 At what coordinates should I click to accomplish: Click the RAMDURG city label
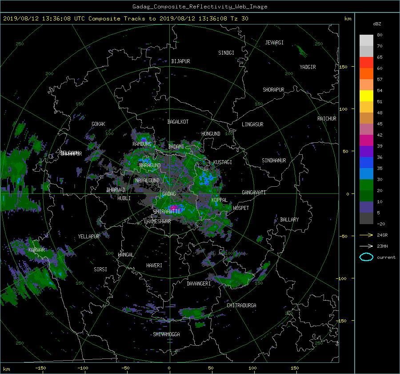click(142, 144)
